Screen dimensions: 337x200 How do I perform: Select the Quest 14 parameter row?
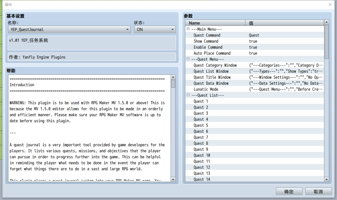tap(255, 179)
